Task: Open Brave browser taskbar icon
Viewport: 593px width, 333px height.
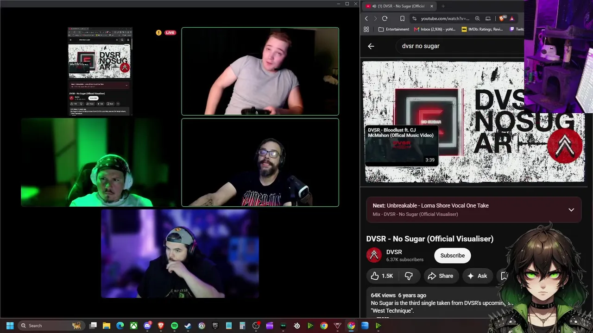Action: click(x=161, y=326)
